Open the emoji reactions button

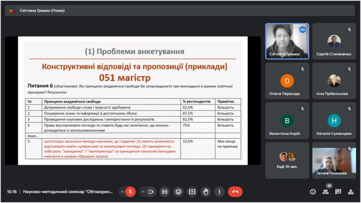pyautogui.click(x=179, y=192)
